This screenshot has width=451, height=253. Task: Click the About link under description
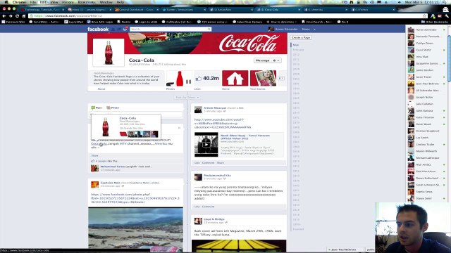(101, 89)
